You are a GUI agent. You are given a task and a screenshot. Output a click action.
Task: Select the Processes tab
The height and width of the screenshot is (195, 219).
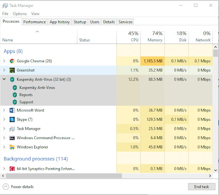[x=11, y=21]
